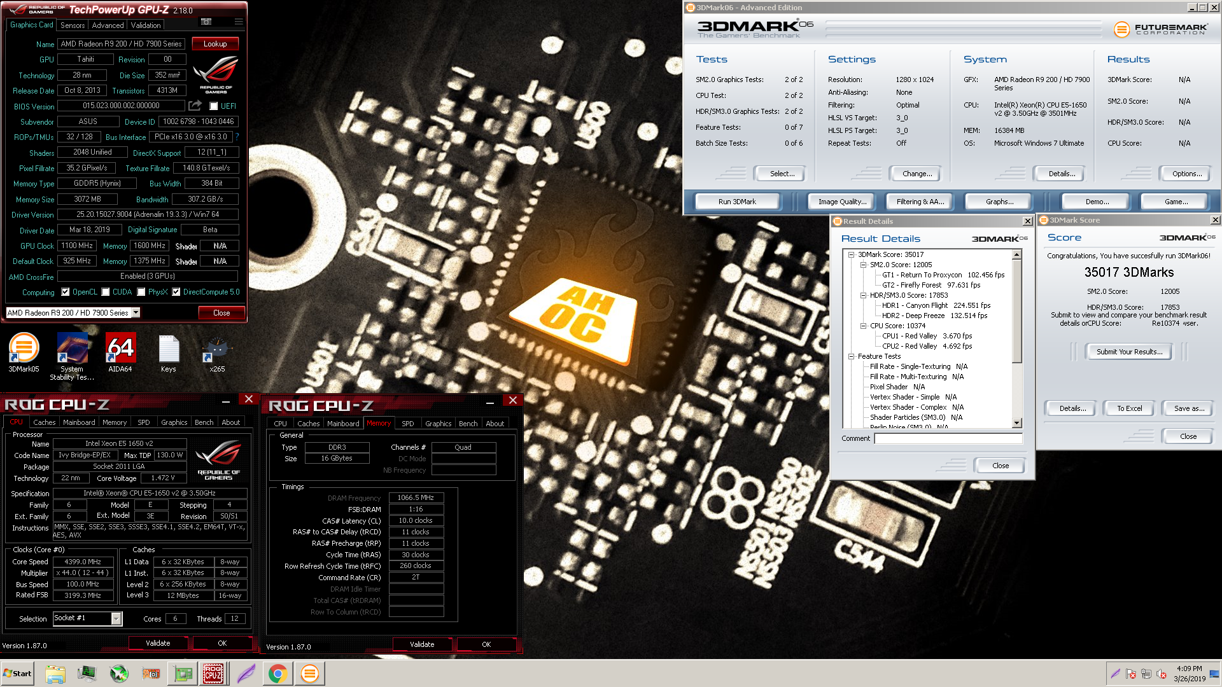Collapse the 3DMark Score 35017 tree node
This screenshot has height=687, width=1222.
(x=852, y=254)
